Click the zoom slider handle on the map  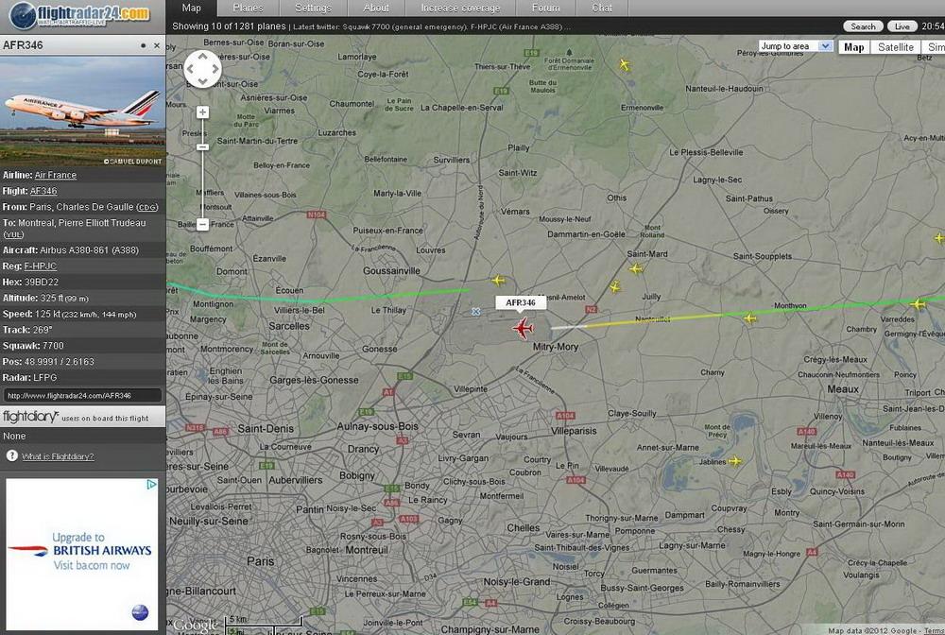tap(202, 146)
